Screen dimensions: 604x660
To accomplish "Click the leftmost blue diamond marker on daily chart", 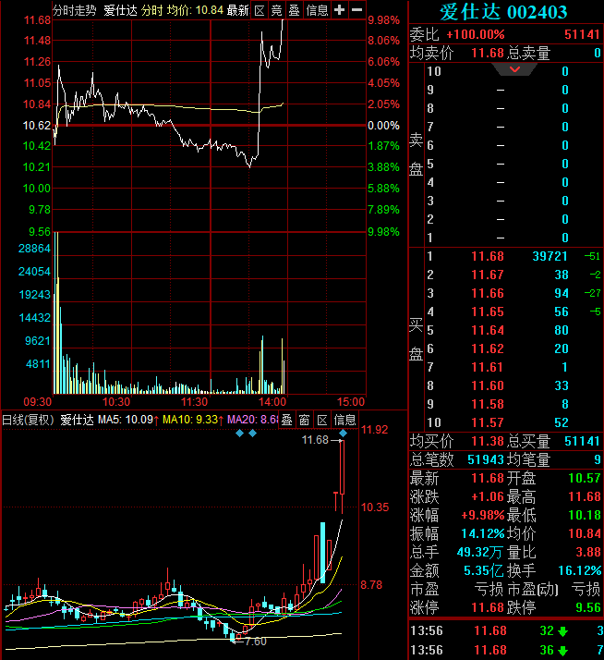I will [239, 434].
